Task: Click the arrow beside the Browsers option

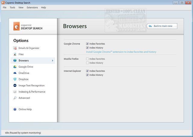Action: coord(53,60)
